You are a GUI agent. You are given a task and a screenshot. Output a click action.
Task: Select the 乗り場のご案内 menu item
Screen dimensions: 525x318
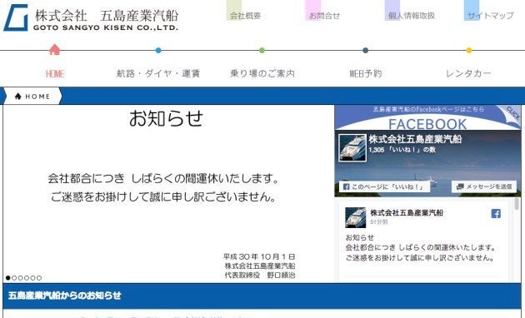[x=262, y=73]
